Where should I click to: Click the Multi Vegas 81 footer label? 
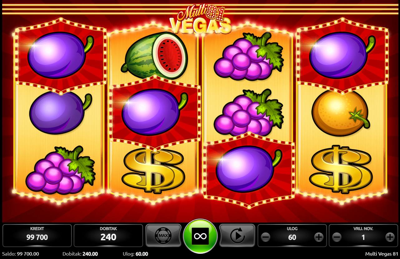(382, 254)
